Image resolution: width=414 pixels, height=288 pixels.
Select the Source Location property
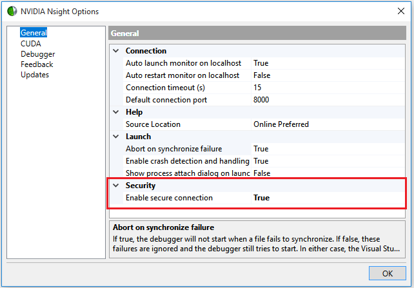tap(187, 124)
